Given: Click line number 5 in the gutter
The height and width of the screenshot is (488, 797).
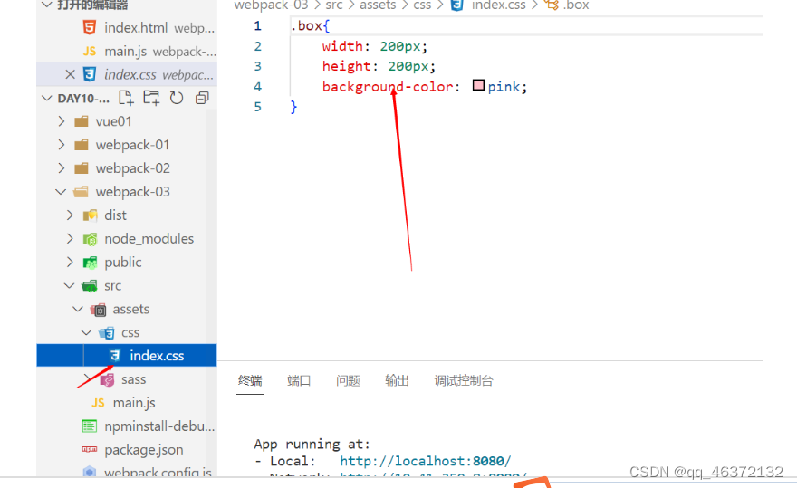Looking at the screenshot, I should 258,107.
